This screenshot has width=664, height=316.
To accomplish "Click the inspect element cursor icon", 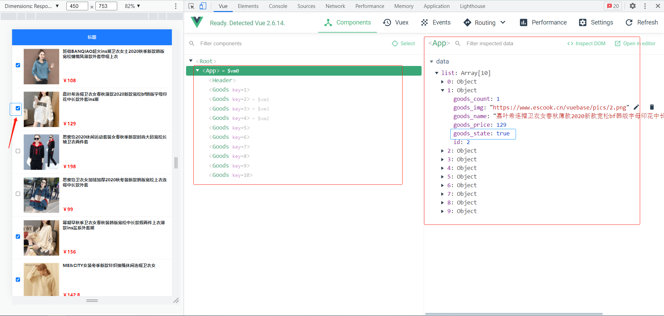I will click(191, 6).
